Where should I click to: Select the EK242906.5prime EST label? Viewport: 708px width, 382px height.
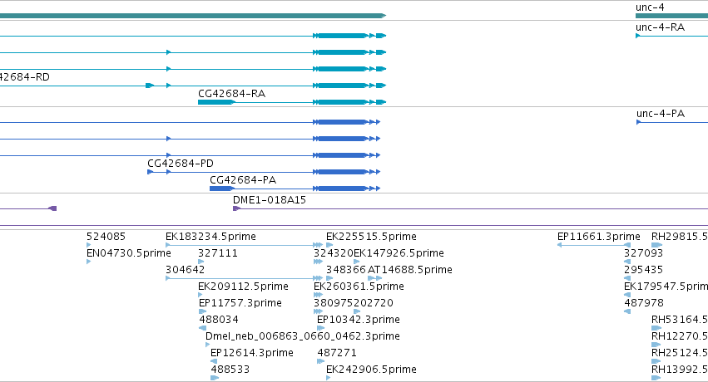[x=371, y=370]
